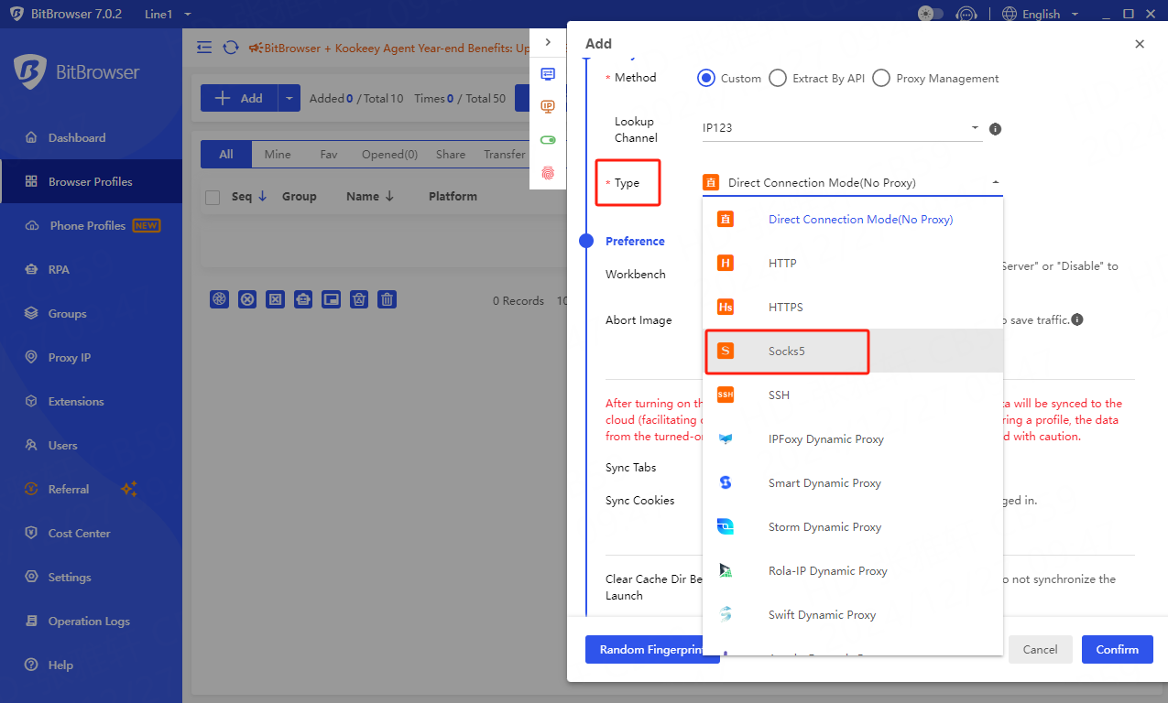The image size is (1168, 703).
Task: Open the Lookup Channel IP123 dropdown
Action: click(841, 128)
